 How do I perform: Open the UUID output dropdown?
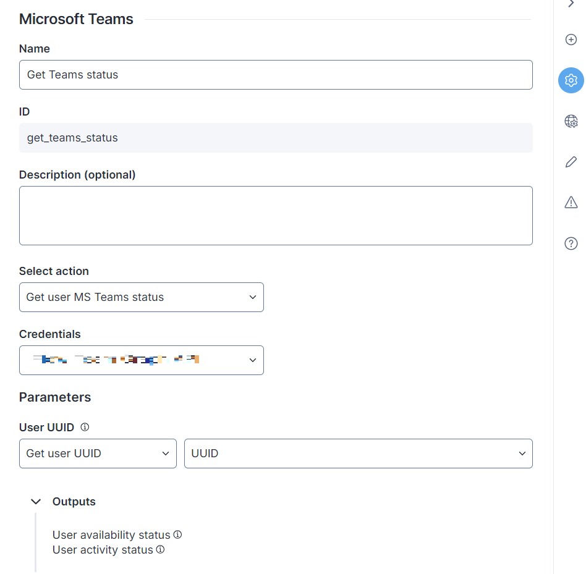coord(358,454)
